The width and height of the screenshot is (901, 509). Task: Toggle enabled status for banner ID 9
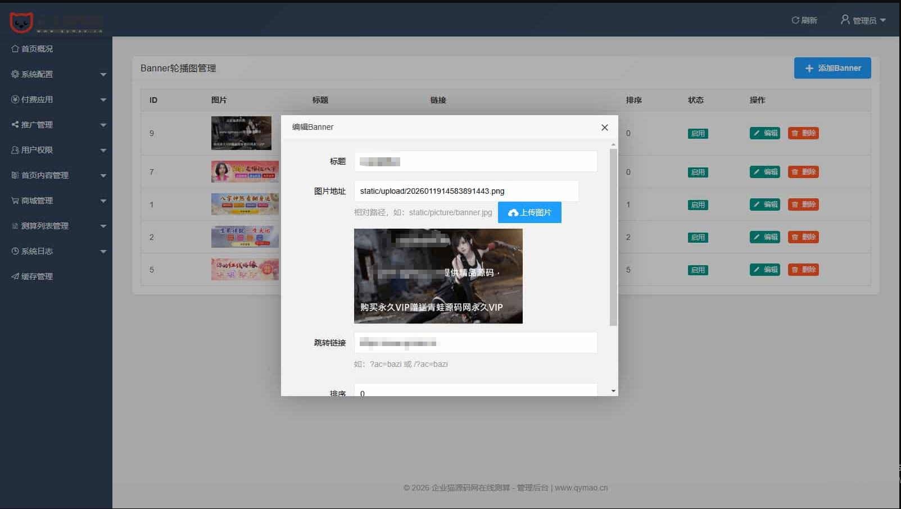(698, 134)
